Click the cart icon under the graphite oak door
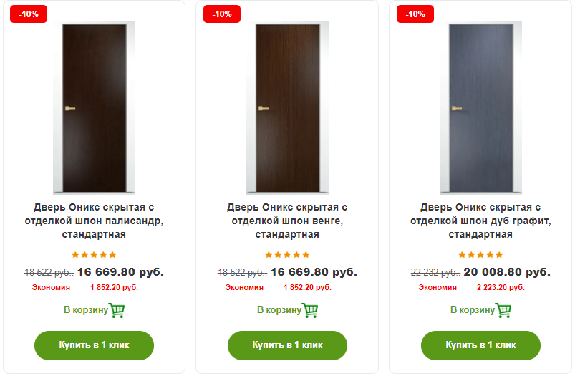 point(503,310)
